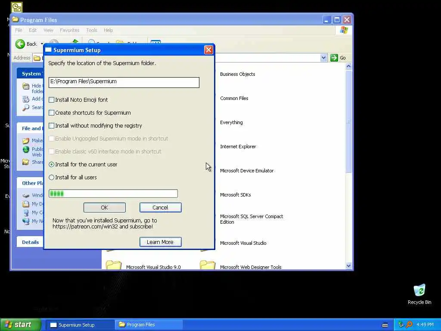Click the Search magnifier icon in sidebar
Image resolution: width=441 pixels, height=331 pixels.
(26, 107)
